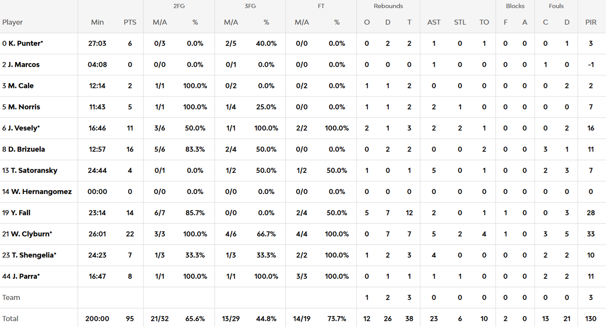Open J. Marcos player link
The width and height of the screenshot is (606, 327).
pos(23,65)
